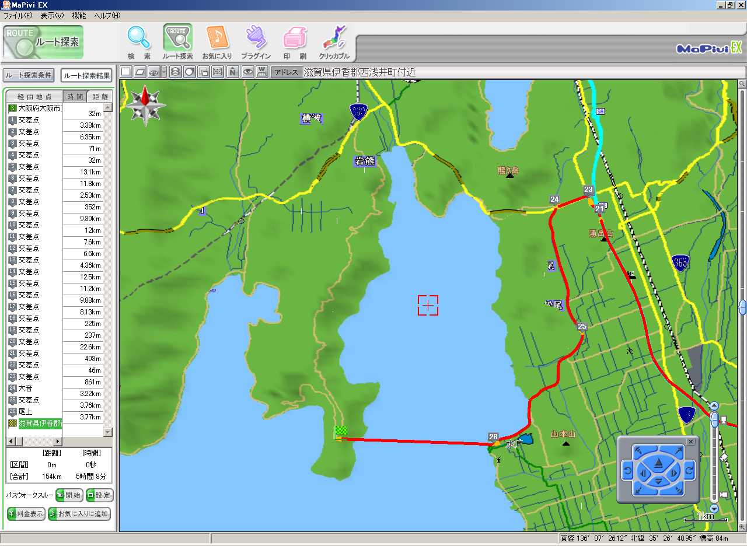
Task: Click the large ROUTE ルート探索 mode button
Action: [43, 42]
